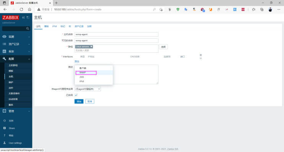Click add-to-favorites star icon in address bar
Screen dimensions: 284x152
(161, 10)
